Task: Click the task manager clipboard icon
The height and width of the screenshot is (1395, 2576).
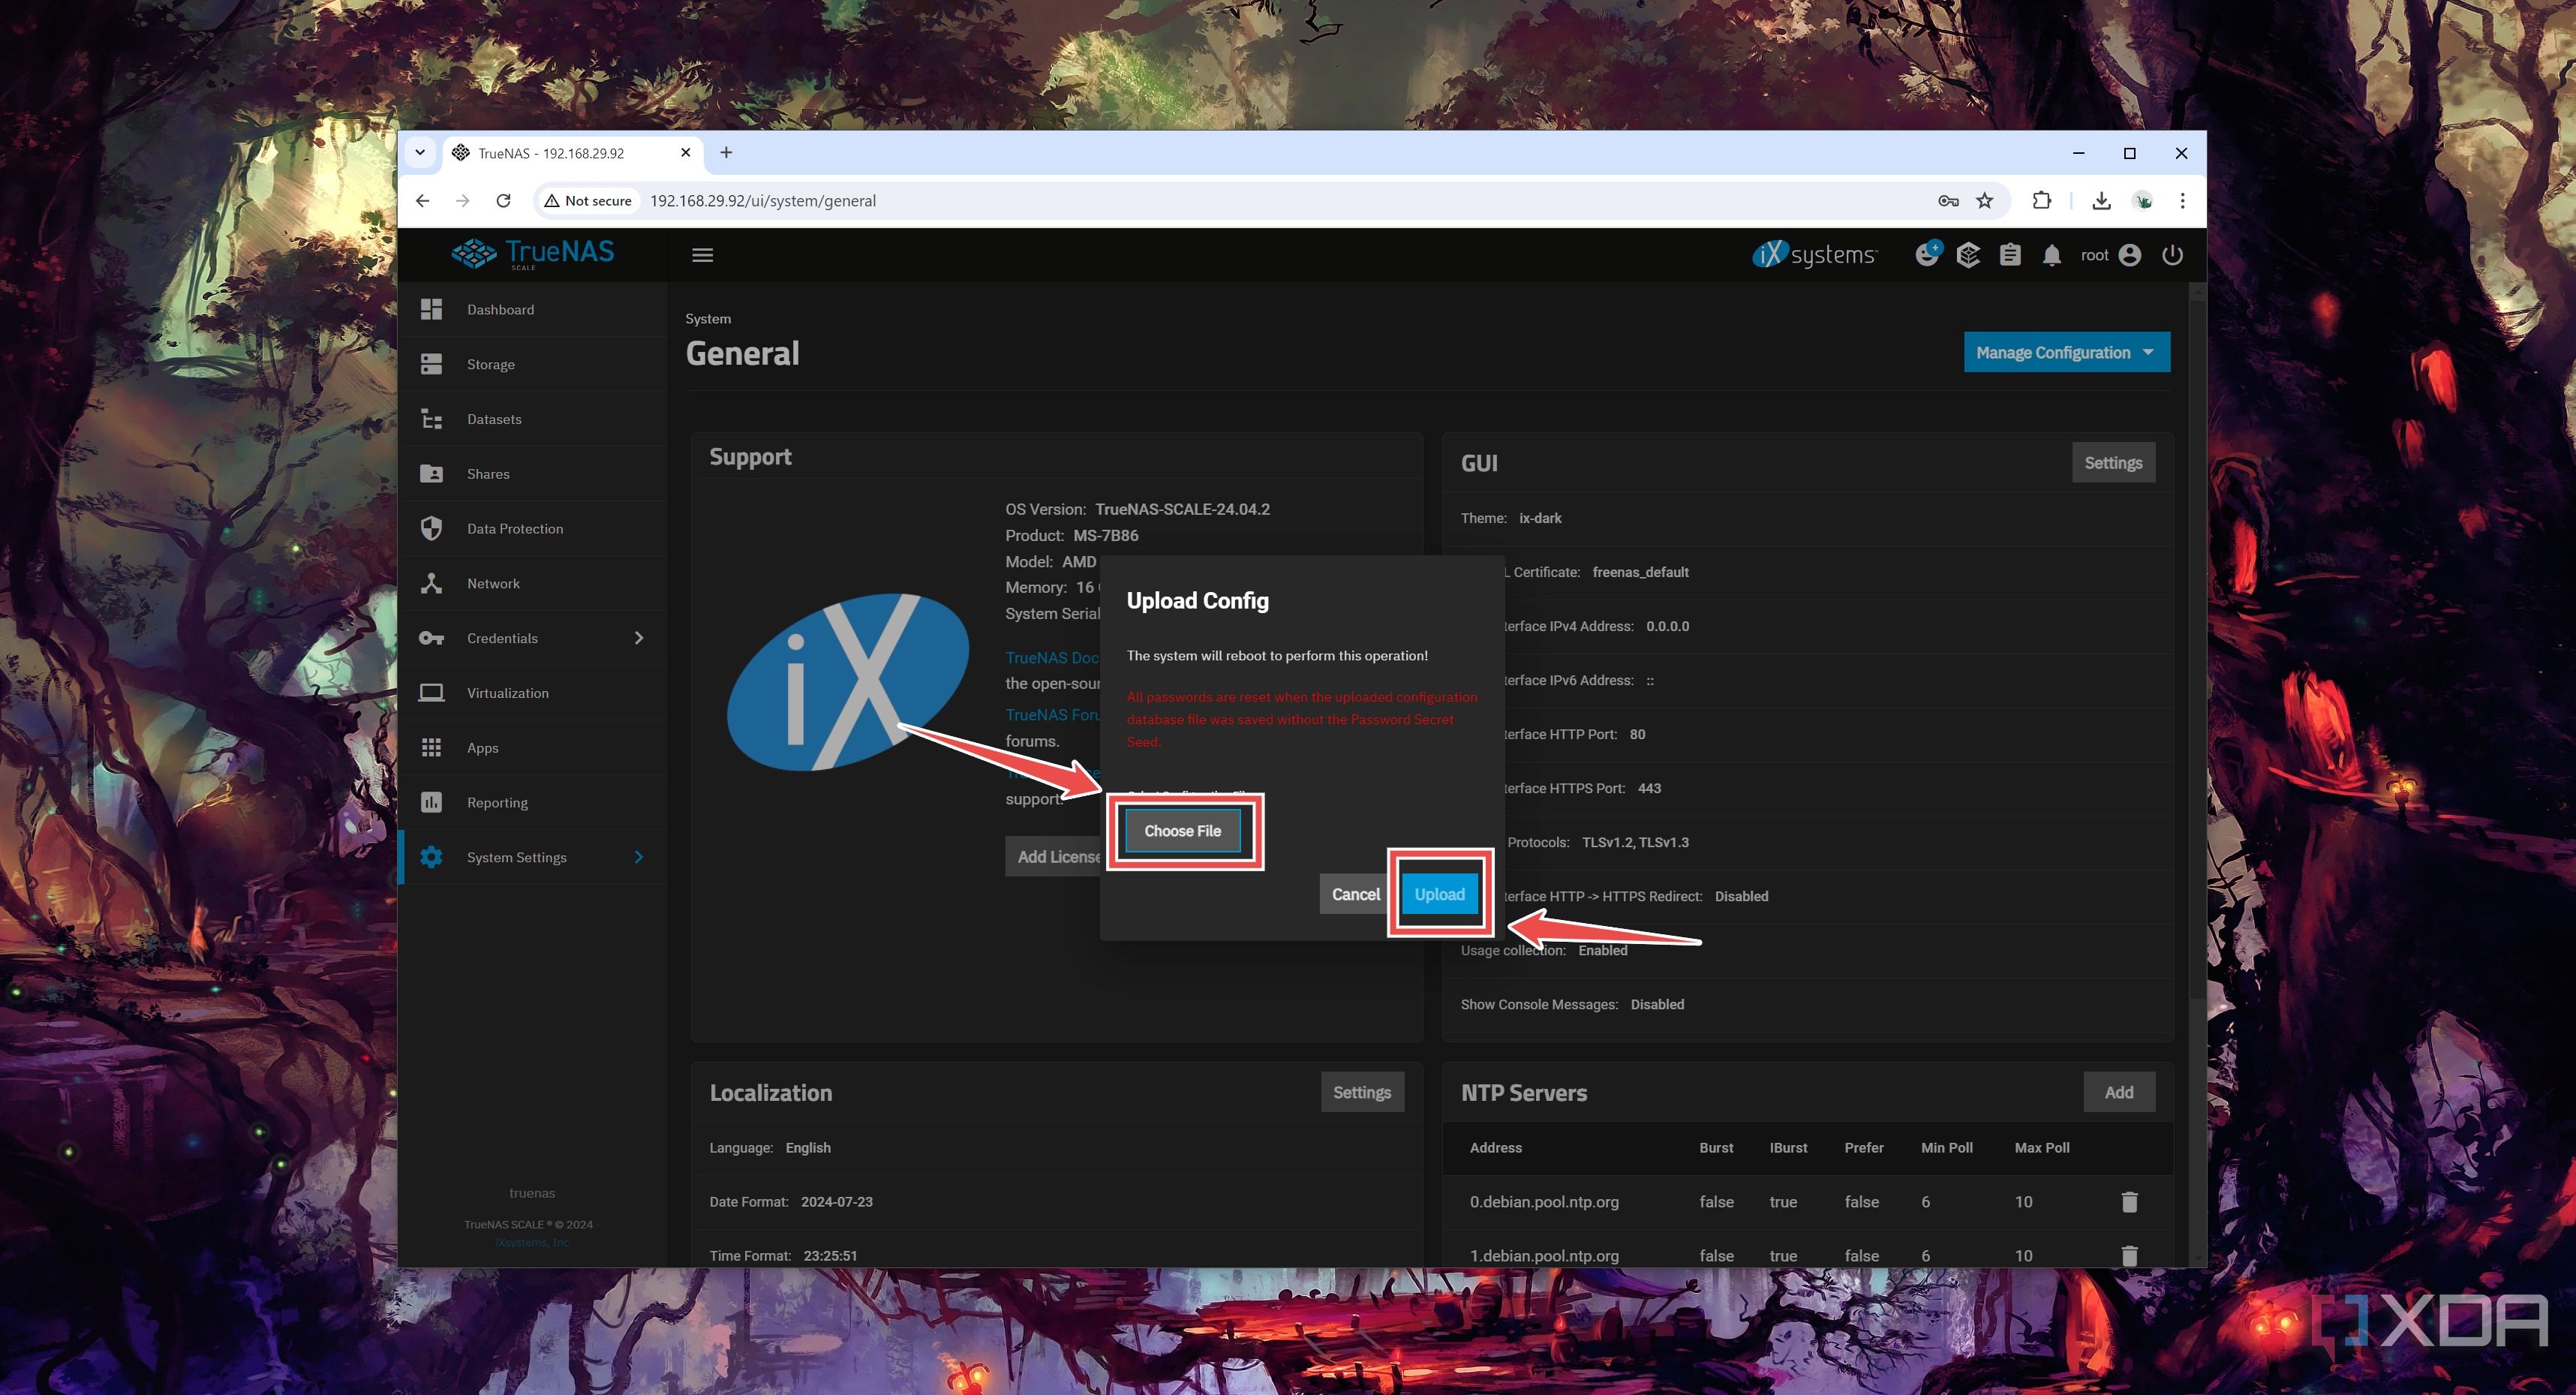Action: point(2010,255)
